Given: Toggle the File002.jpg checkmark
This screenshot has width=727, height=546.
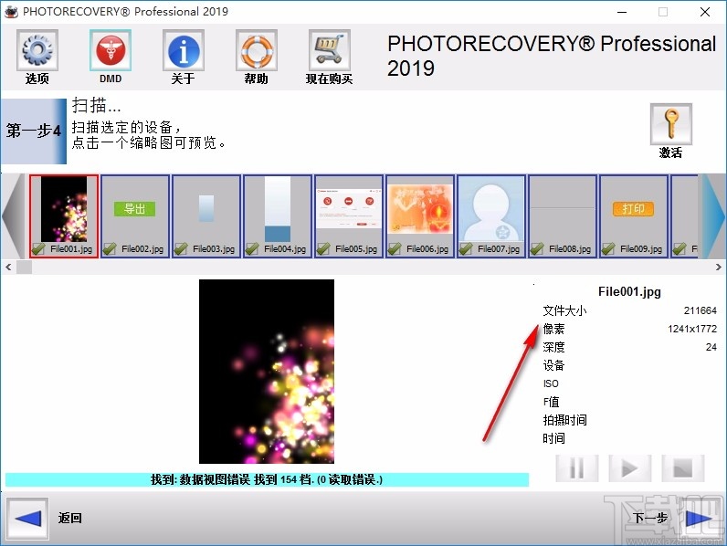Looking at the screenshot, I should [110, 249].
